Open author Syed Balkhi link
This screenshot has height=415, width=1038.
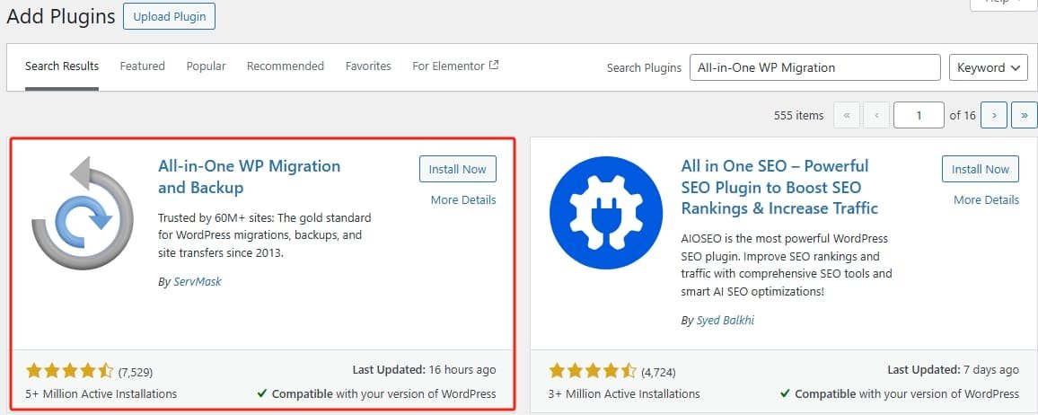point(726,321)
